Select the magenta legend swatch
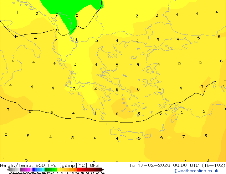The image size is (226, 174). (29, 169)
